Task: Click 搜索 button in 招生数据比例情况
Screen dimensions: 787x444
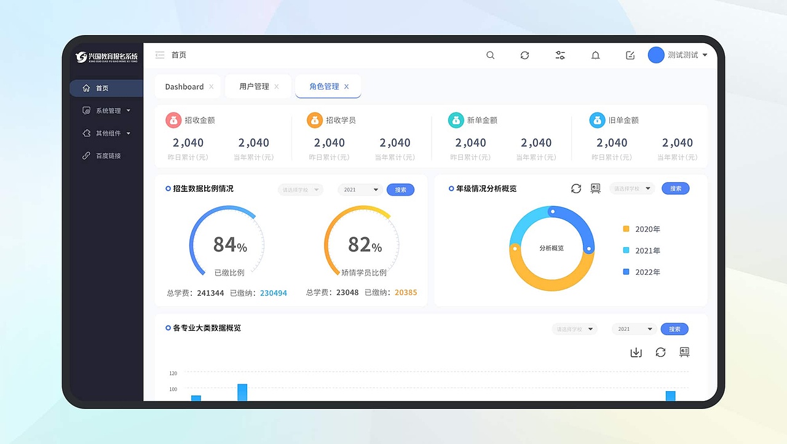Action: (400, 189)
